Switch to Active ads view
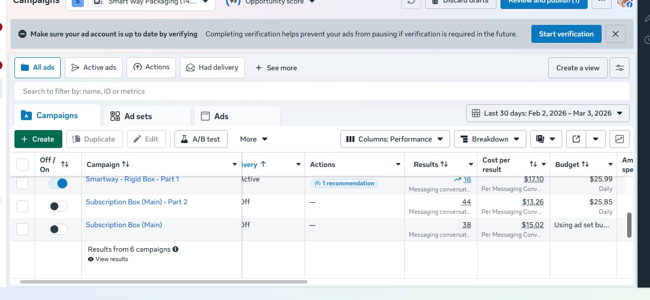The width and height of the screenshot is (650, 300). tap(94, 67)
